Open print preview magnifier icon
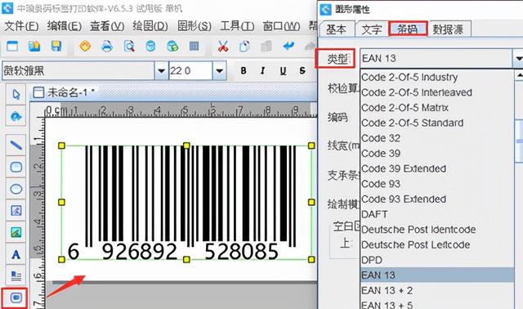This screenshot has width=523, height=309. click(x=129, y=46)
